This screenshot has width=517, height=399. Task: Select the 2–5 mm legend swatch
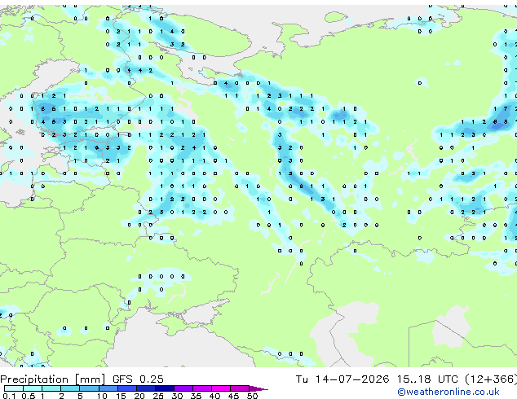70,388
